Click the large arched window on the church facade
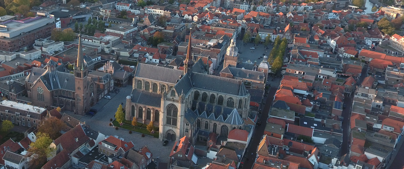Viewport: 404px width, 169px height. point(172,115)
